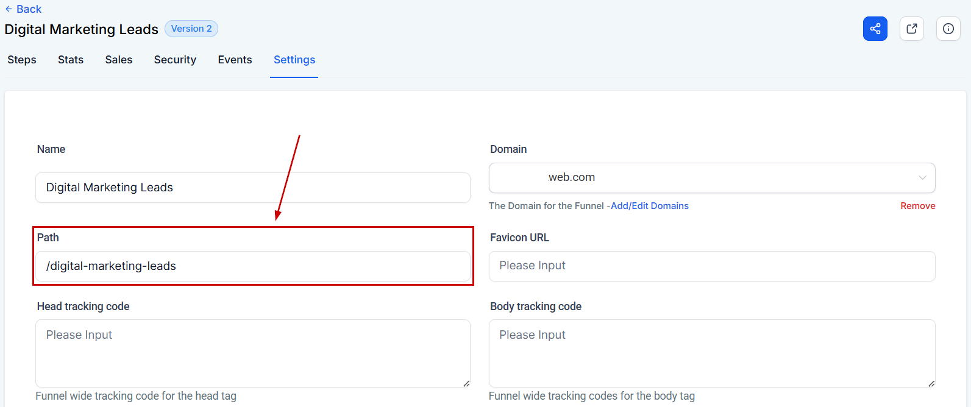Open the web.com domain selector

(x=712, y=178)
